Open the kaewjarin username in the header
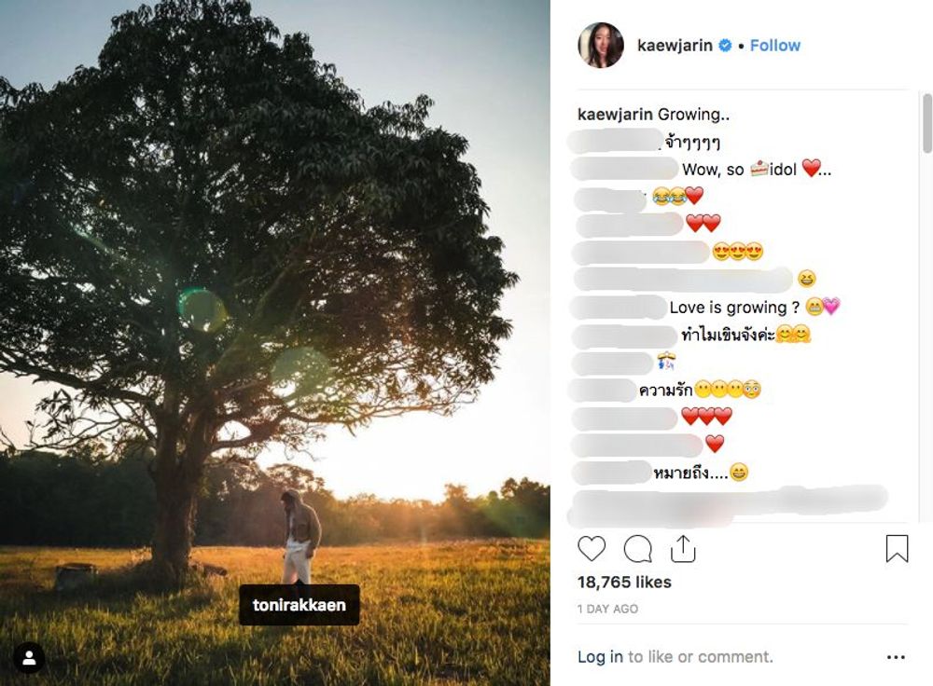Image resolution: width=933 pixels, height=686 pixels. (x=675, y=45)
